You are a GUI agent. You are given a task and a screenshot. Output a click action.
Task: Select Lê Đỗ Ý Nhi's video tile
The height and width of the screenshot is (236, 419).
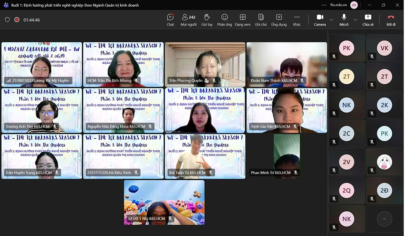coord(164,202)
